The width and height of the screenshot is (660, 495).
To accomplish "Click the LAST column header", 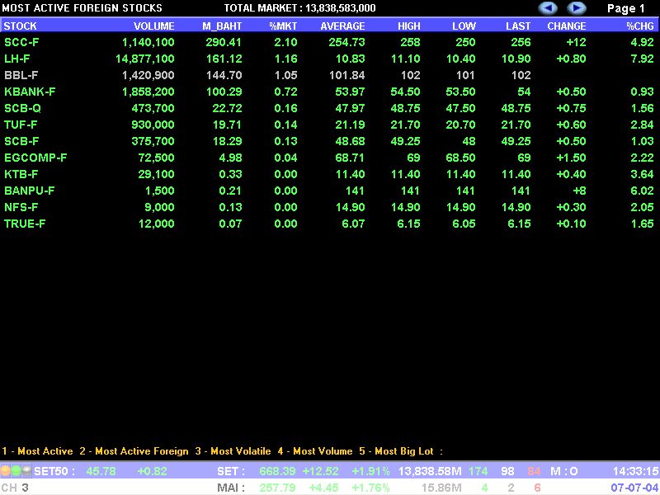I will 518,26.
